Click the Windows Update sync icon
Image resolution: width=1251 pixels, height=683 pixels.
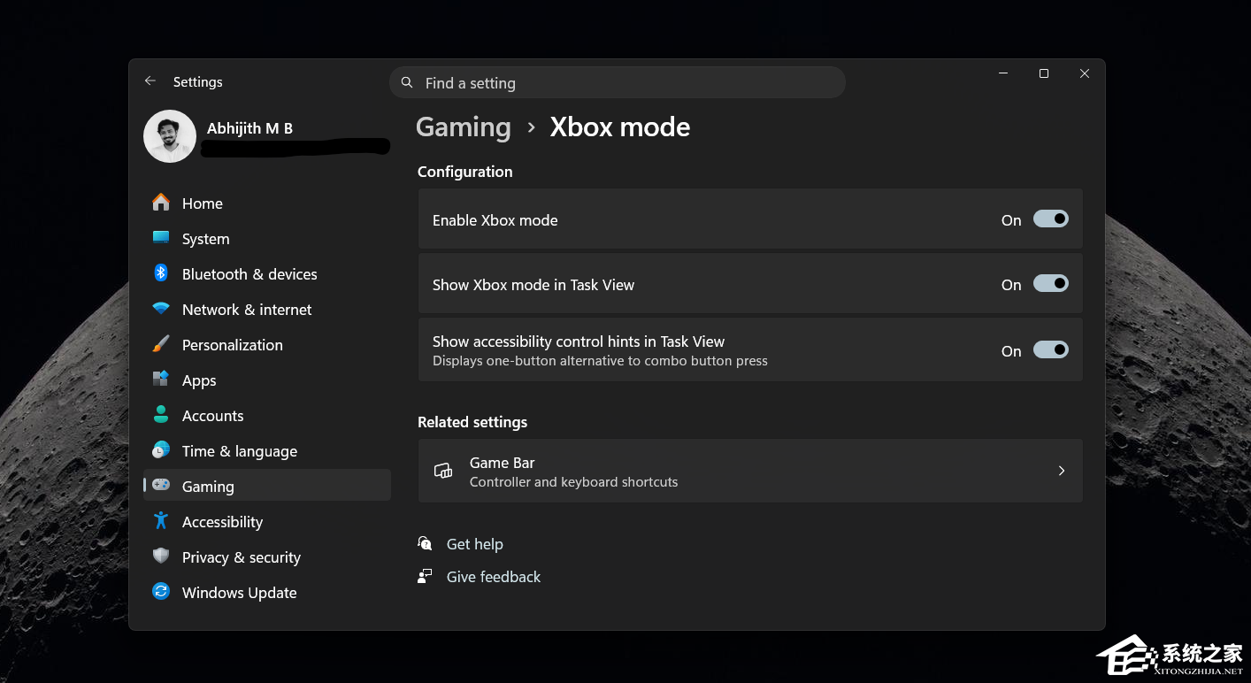click(161, 592)
